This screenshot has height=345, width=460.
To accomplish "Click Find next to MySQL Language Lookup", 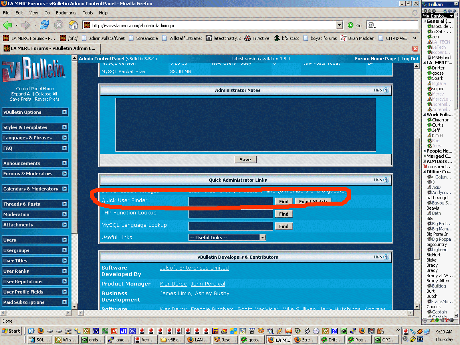I will 284,226.
